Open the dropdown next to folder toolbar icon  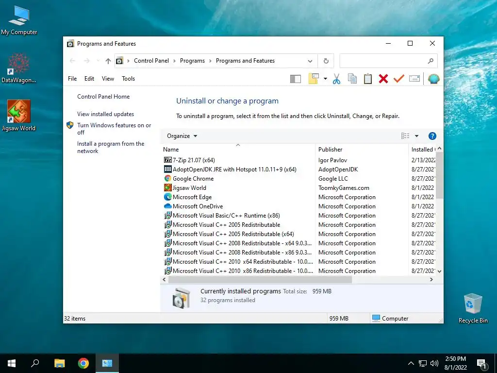tap(325, 79)
